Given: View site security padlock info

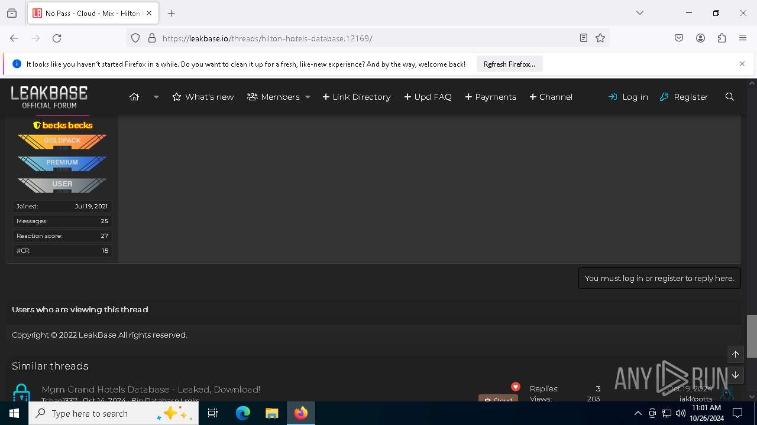Looking at the screenshot, I should [152, 38].
